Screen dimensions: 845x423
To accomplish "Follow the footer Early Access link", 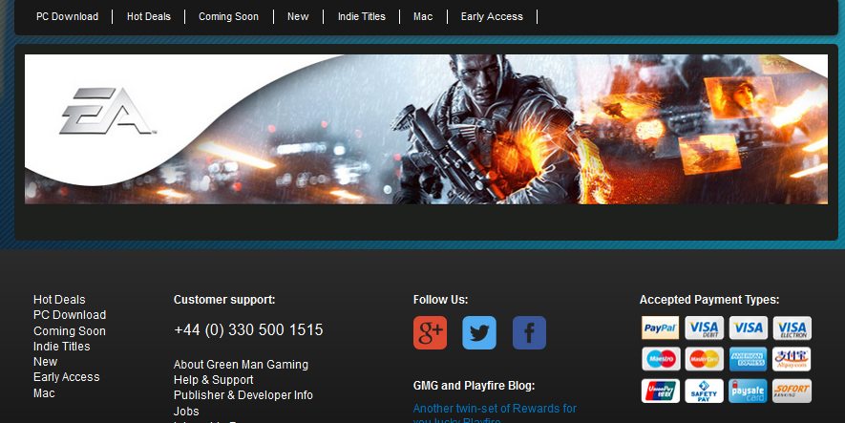I will [66, 377].
